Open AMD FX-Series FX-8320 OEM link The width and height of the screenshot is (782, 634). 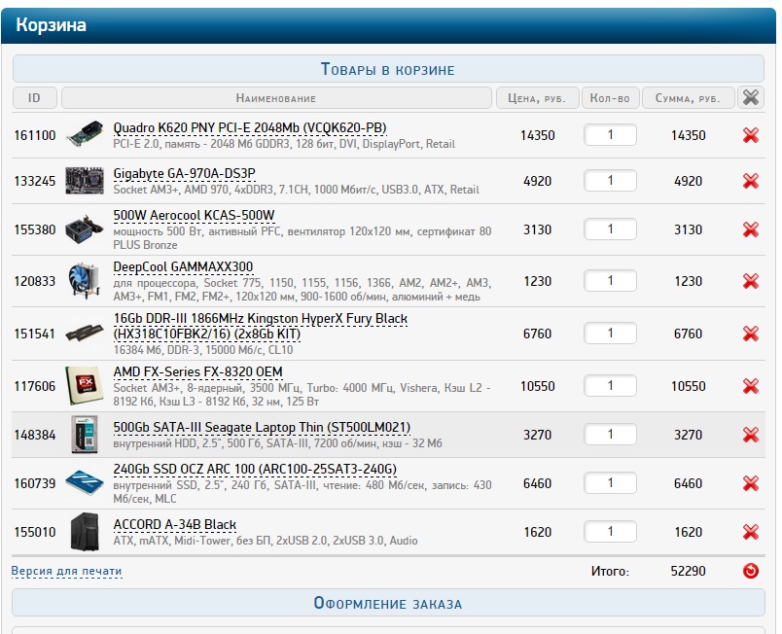point(198,372)
